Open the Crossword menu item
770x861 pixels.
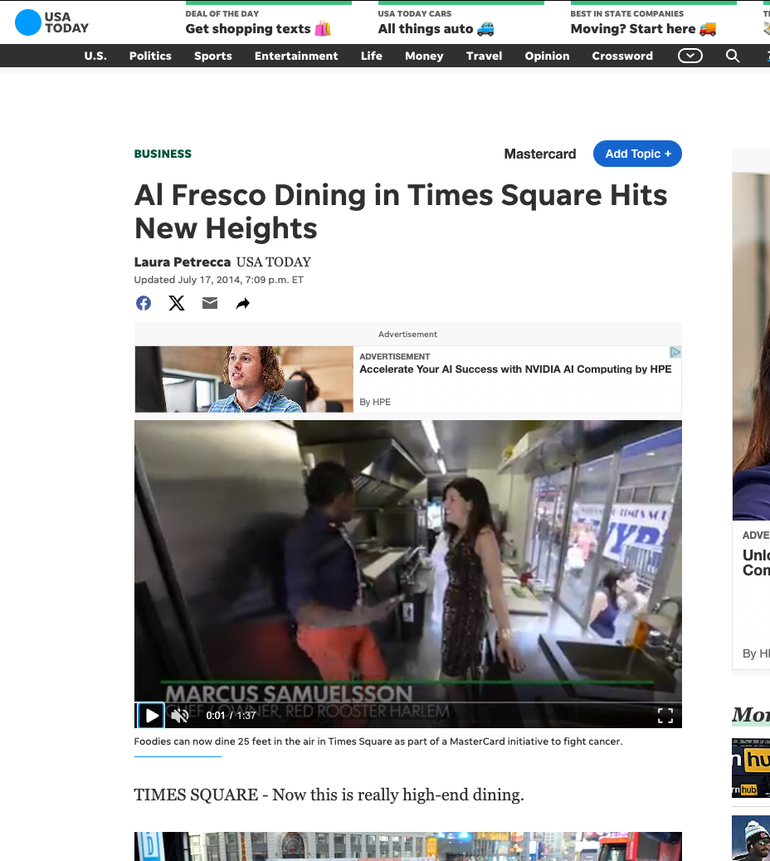click(x=622, y=56)
